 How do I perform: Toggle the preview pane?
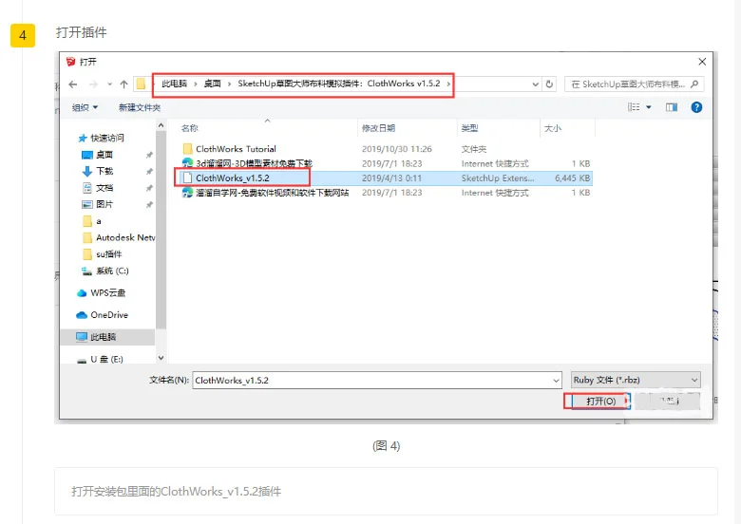(x=672, y=107)
